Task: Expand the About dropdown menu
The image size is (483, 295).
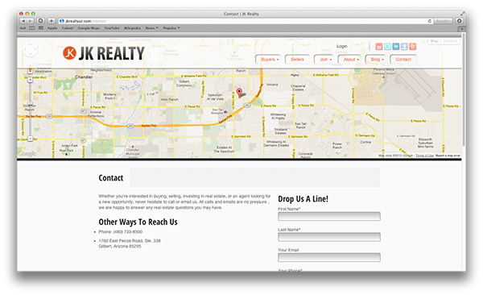Action: coord(351,60)
